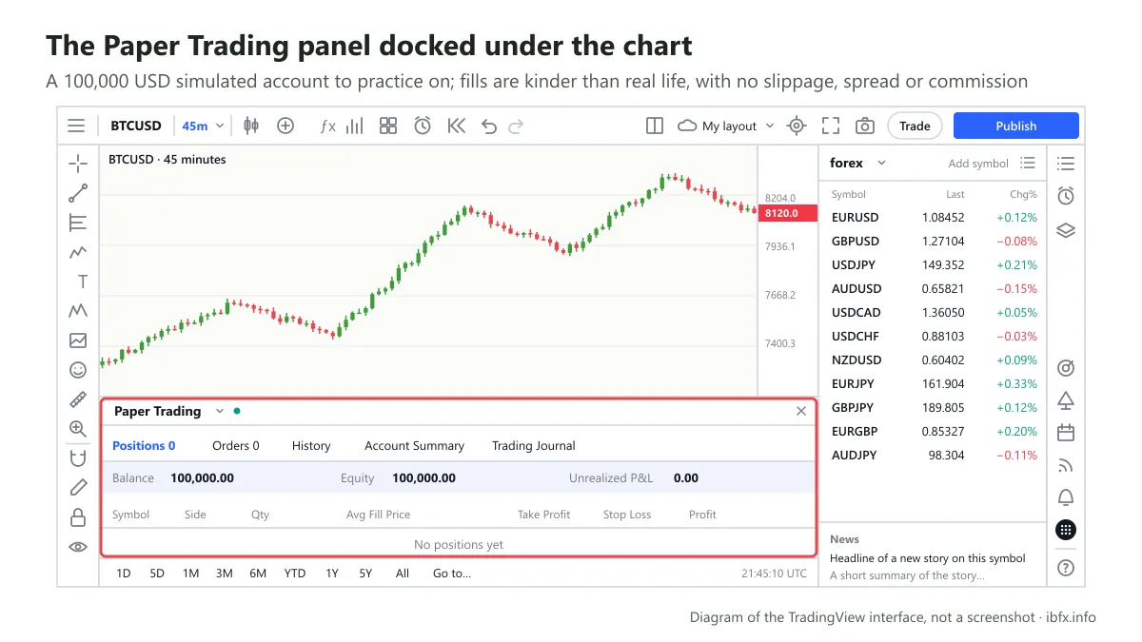Click Add symbol in watchlist

tap(978, 164)
